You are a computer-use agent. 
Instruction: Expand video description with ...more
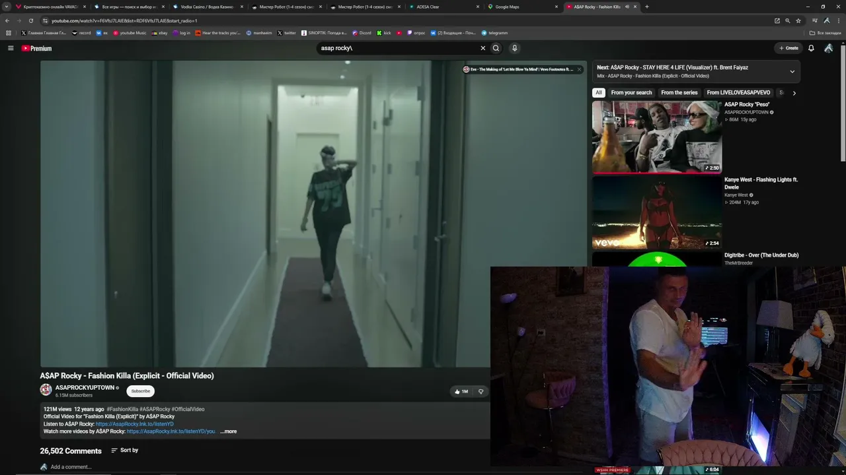pyautogui.click(x=228, y=431)
